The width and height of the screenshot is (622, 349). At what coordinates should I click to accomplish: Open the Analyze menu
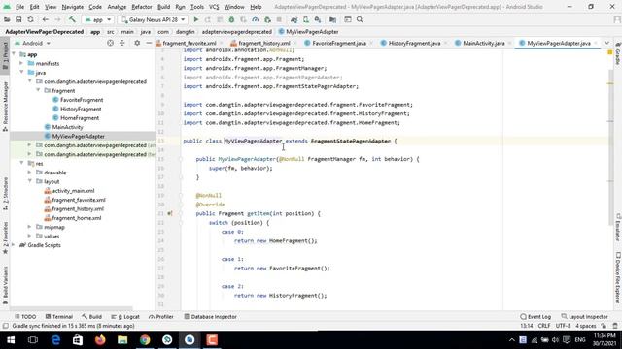tap(117, 7)
